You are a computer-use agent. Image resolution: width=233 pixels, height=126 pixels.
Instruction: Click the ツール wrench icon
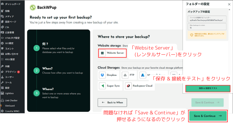(x=2, y=82)
